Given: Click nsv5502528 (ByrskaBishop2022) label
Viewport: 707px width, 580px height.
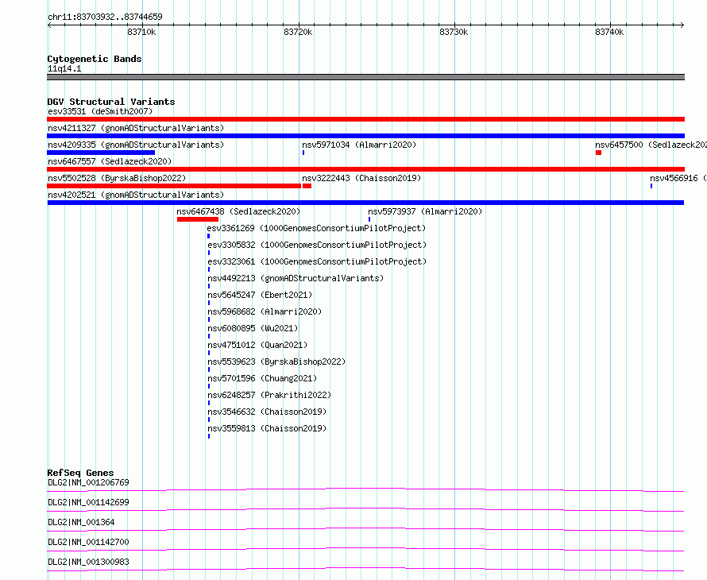Looking at the screenshot, I should coord(117,178).
